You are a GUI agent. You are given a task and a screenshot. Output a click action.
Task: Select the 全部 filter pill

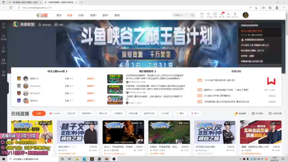coord(39,113)
